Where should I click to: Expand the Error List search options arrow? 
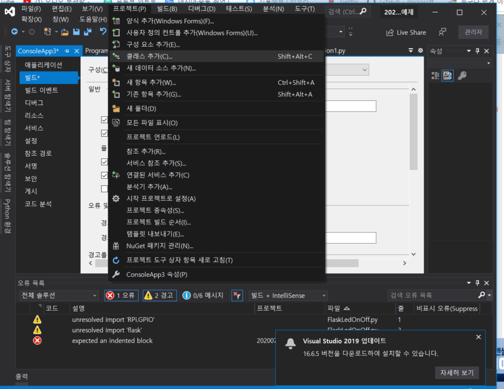pyautogui.click(x=489, y=295)
